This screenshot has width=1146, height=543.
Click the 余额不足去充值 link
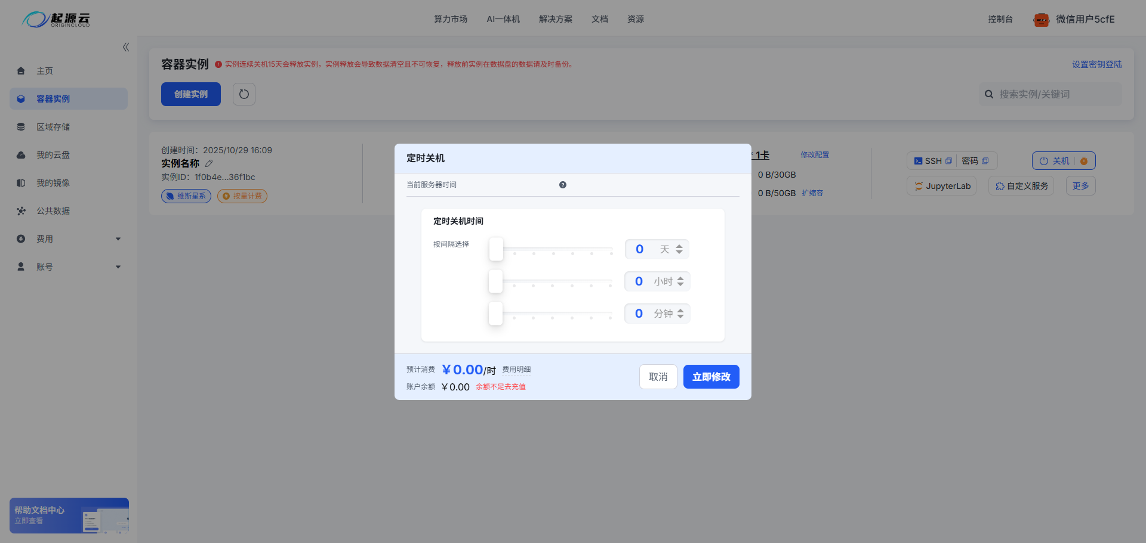pos(501,387)
